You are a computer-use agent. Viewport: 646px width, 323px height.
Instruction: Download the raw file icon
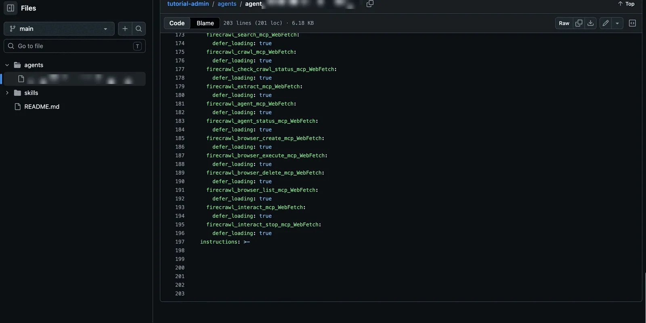point(590,23)
